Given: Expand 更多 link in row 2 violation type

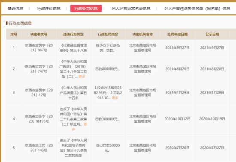Looking at the screenshot, I should 82,77.
